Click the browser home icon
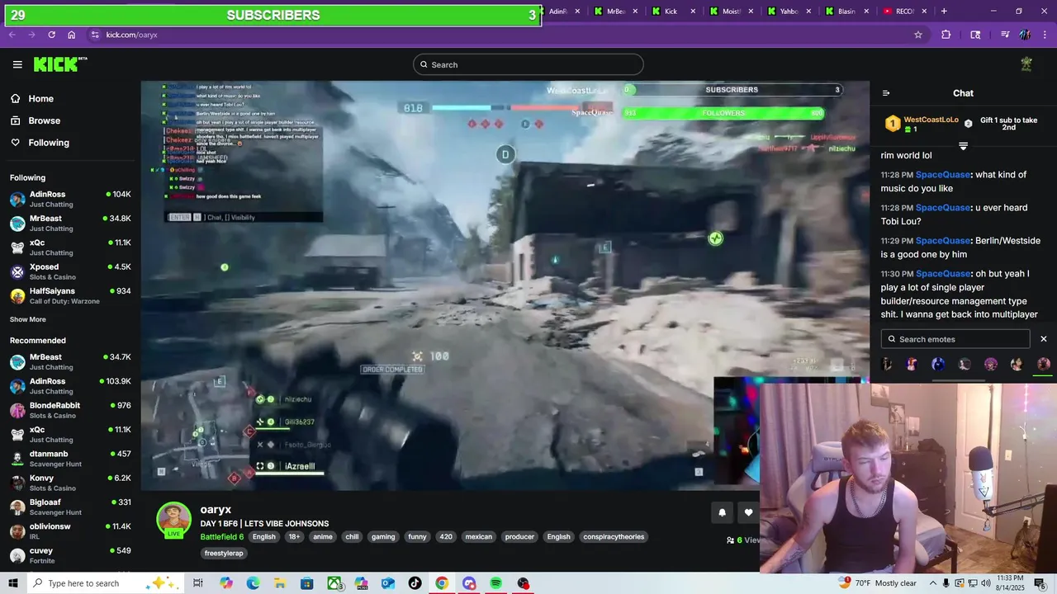The height and width of the screenshot is (594, 1057). click(72, 35)
